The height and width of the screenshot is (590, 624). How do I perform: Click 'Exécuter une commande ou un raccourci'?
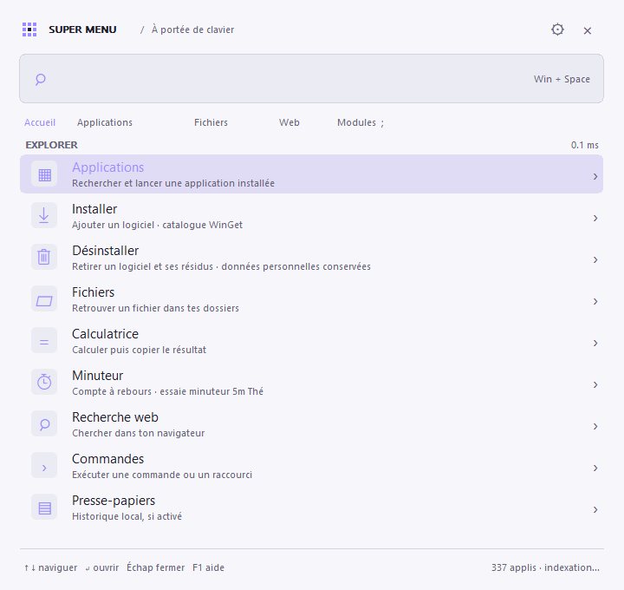point(162,475)
